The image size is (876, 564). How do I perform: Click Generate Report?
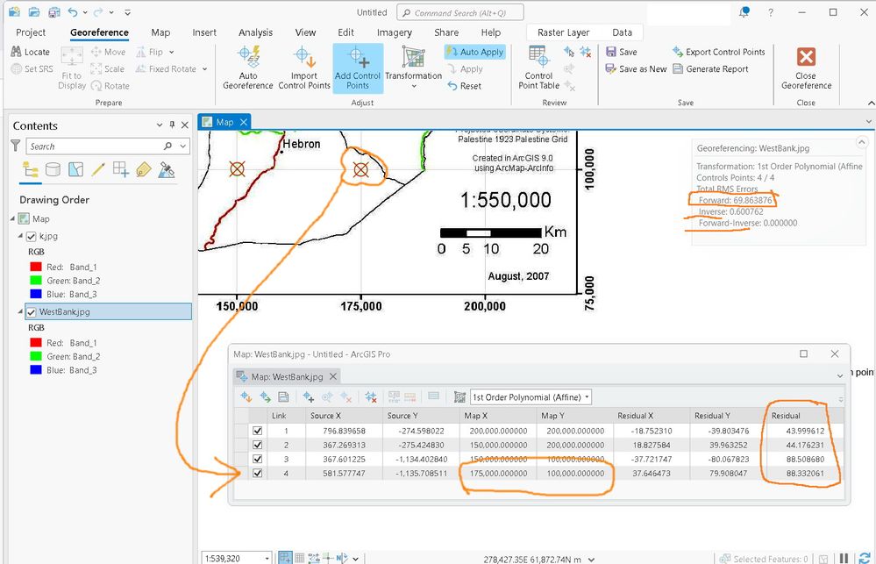[710, 68]
